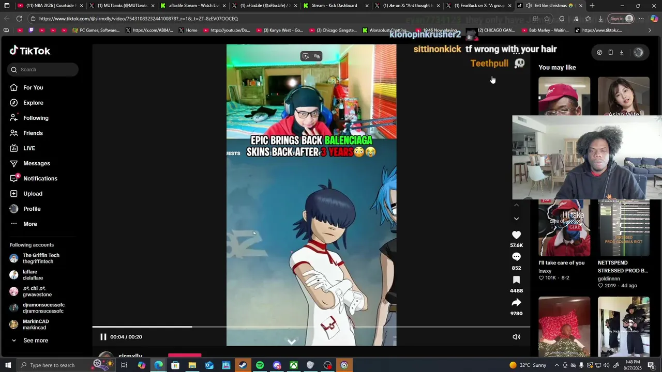The width and height of the screenshot is (662, 372).
Task: Open Spotify from the taskbar
Action: coord(260,365)
